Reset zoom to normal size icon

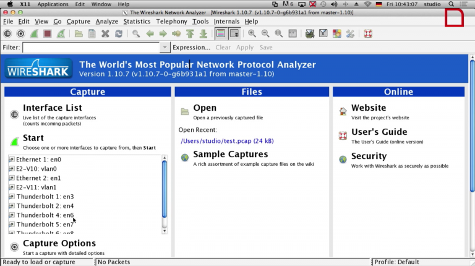tap(279, 33)
